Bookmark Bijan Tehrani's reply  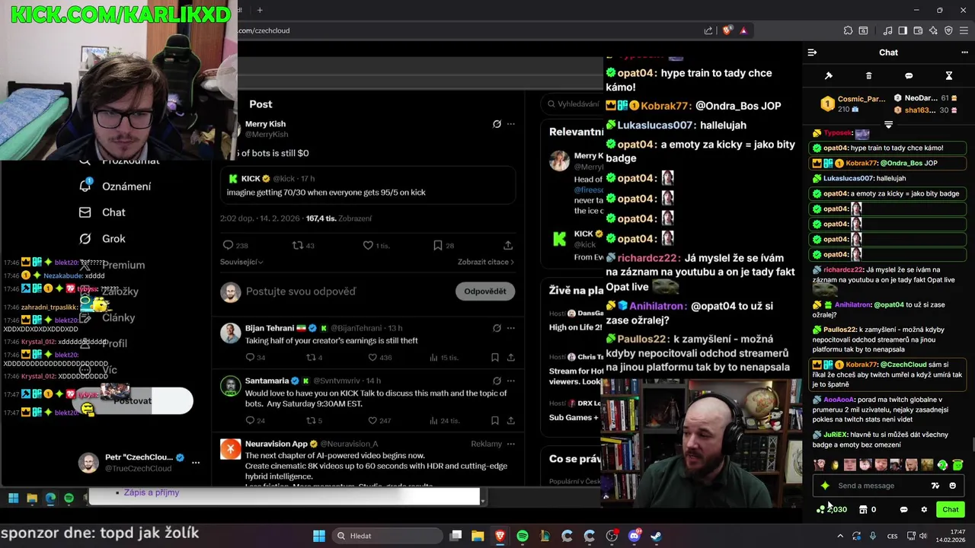pyautogui.click(x=495, y=358)
